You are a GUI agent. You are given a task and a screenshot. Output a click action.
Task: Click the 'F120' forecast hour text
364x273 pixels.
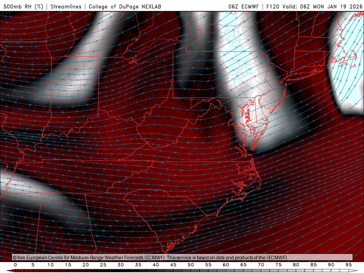[x=273, y=6]
